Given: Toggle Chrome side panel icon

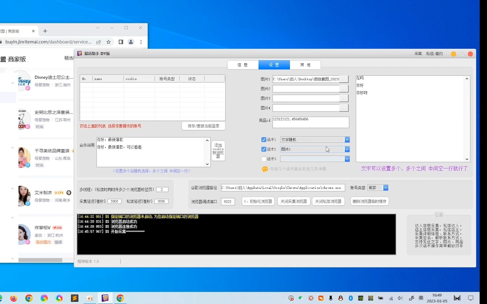Looking at the screenshot, I should coord(121,42).
